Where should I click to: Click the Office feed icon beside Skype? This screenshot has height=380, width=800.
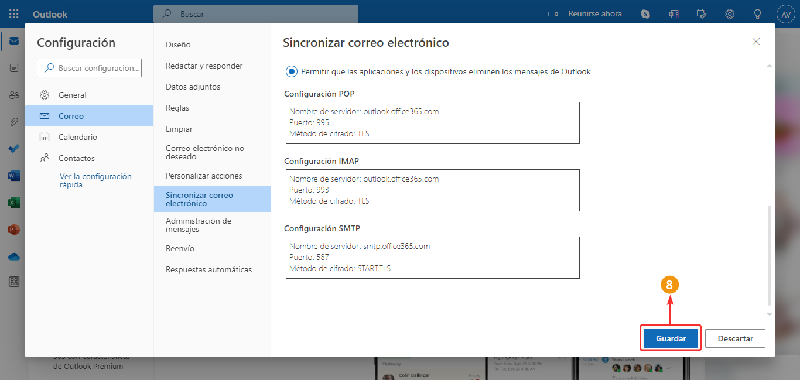click(673, 14)
